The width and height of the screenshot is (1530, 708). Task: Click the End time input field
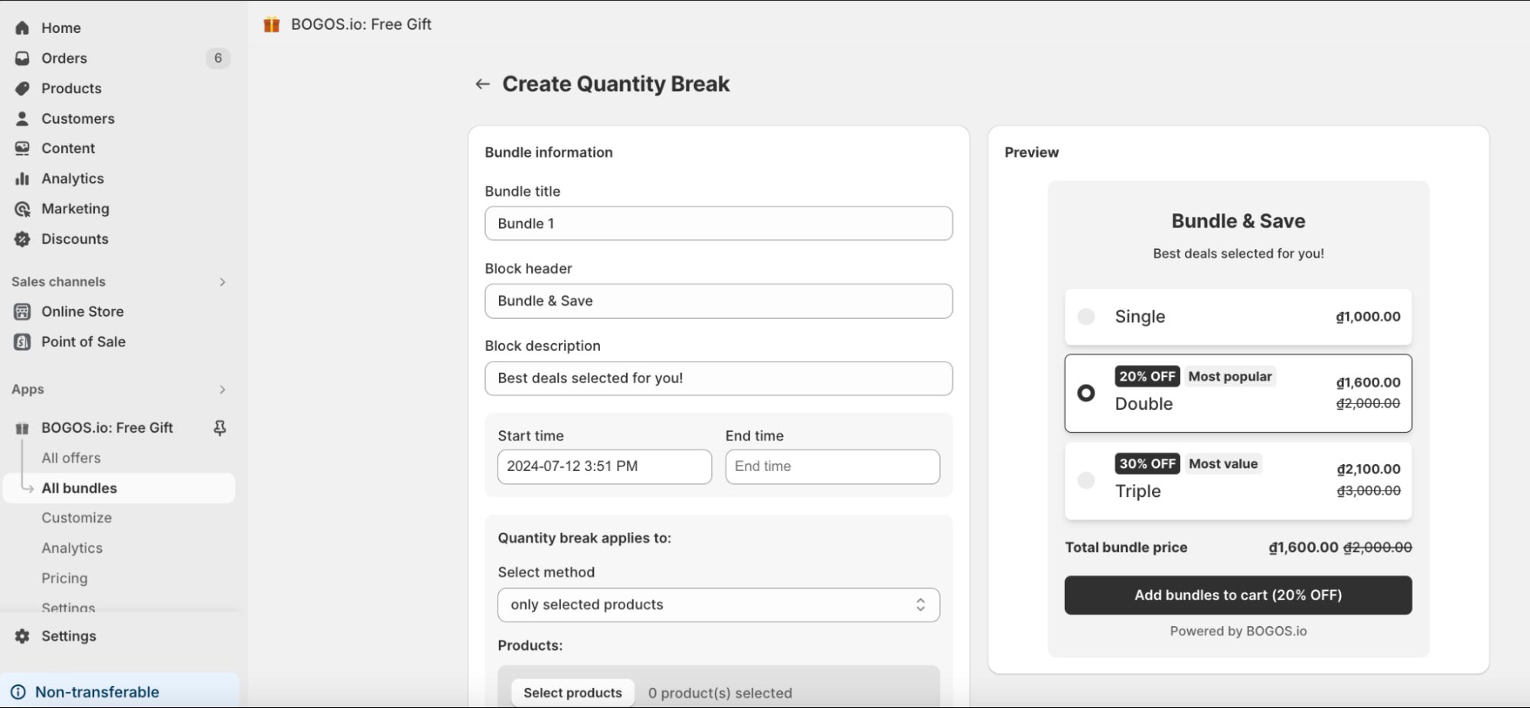832,466
